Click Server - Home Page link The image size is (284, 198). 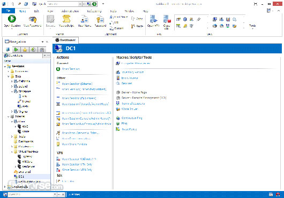pos(134,92)
